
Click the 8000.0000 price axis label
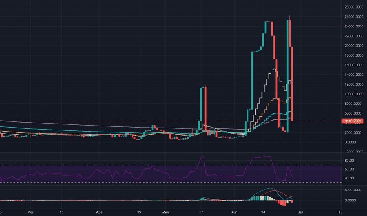(354, 104)
